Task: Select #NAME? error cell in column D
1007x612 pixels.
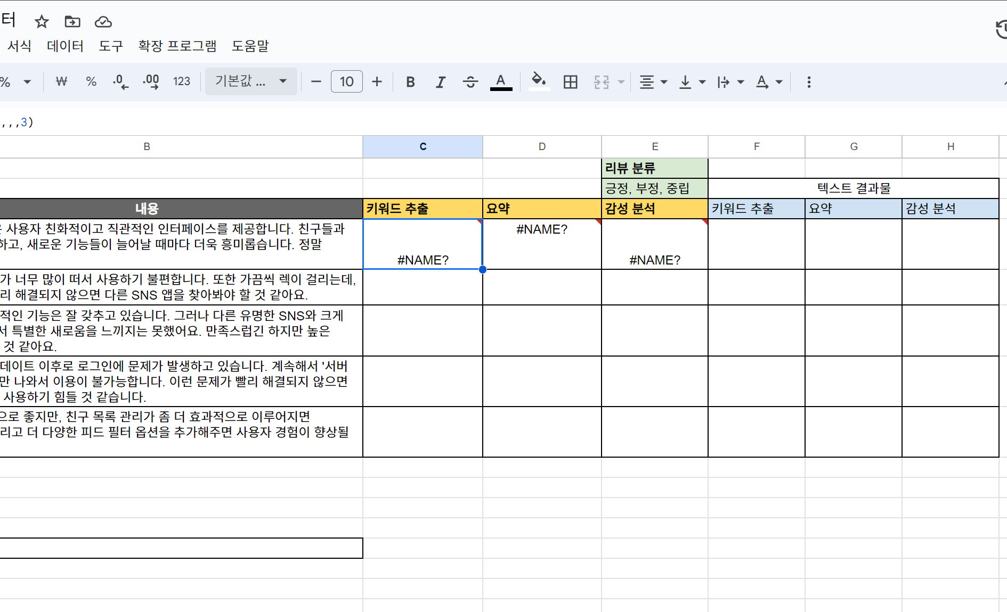Action: (542, 244)
